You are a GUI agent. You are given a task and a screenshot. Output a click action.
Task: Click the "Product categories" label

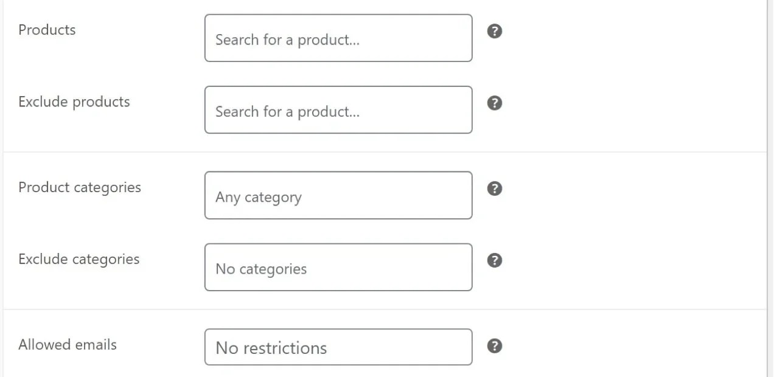[80, 187]
